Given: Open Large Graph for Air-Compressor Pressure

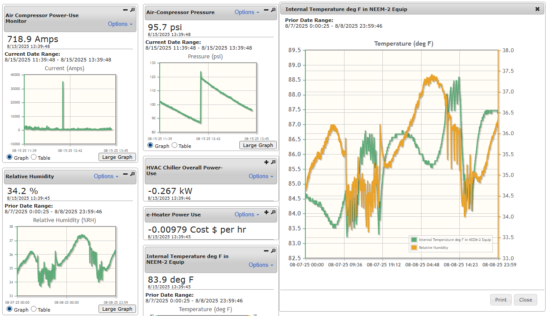Looking at the screenshot, I should [x=258, y=145].
